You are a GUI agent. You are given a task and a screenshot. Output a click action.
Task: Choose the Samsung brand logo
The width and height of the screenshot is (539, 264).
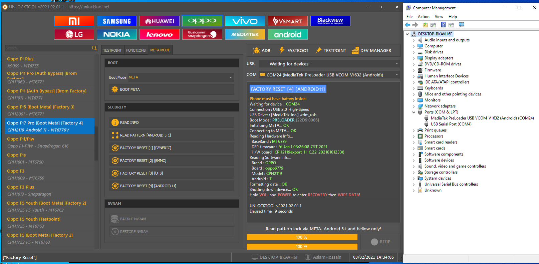tap(117, 21)
